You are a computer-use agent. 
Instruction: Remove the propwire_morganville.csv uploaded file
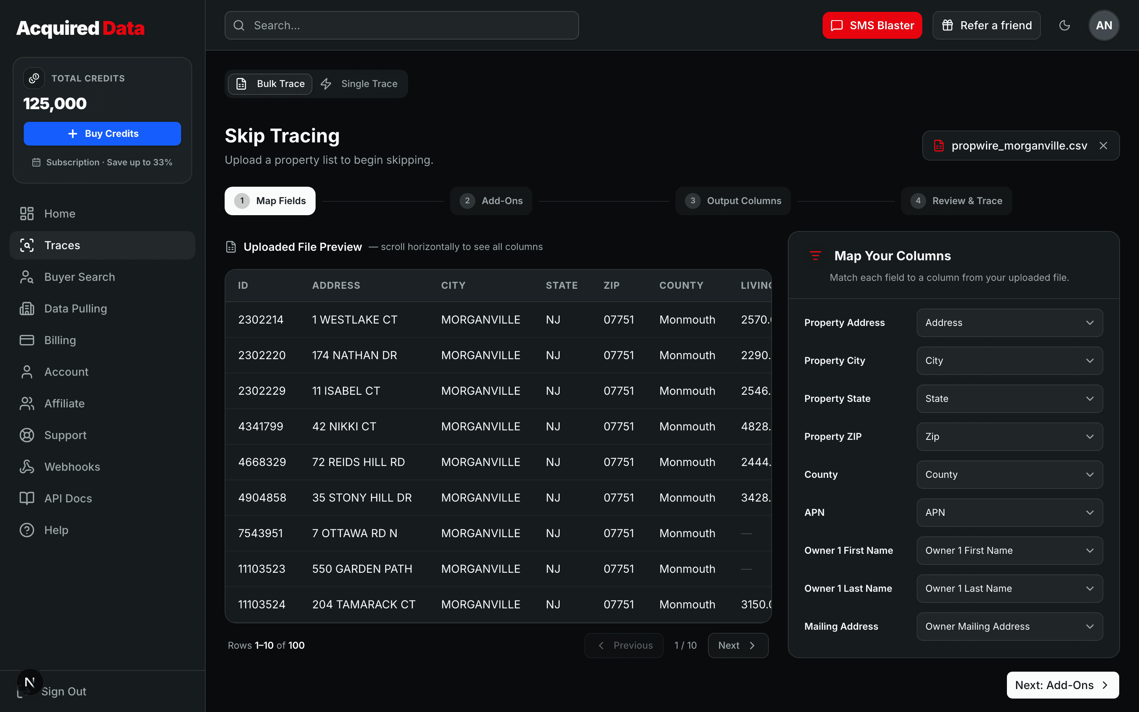1103,146
